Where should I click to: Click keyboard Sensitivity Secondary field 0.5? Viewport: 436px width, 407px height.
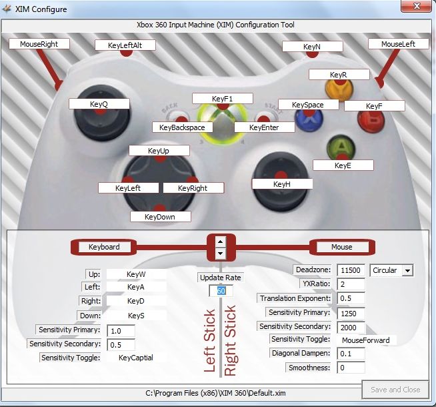click(121, 345)
